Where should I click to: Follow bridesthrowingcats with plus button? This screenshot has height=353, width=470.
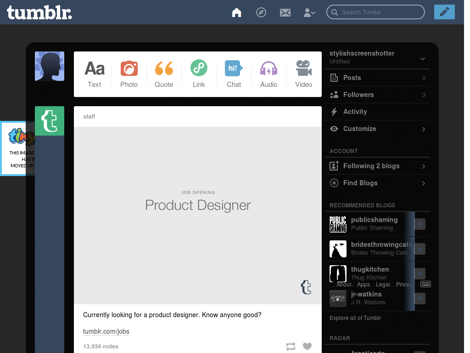420,249
